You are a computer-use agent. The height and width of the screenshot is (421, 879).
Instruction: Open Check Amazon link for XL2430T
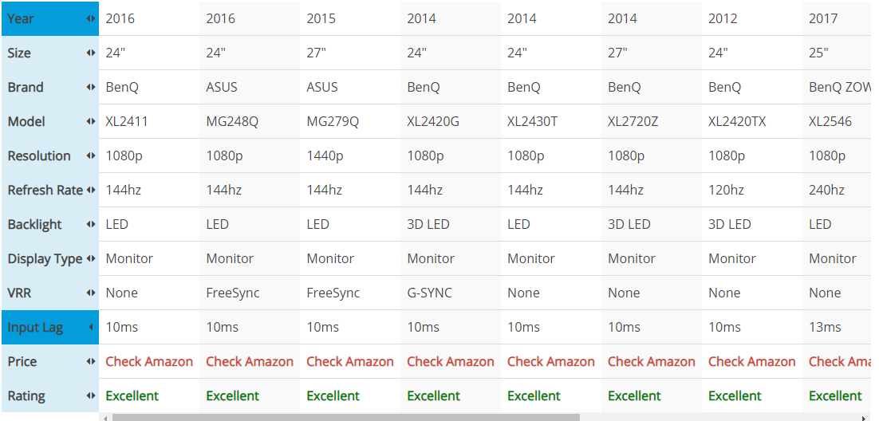click(551, 361)
